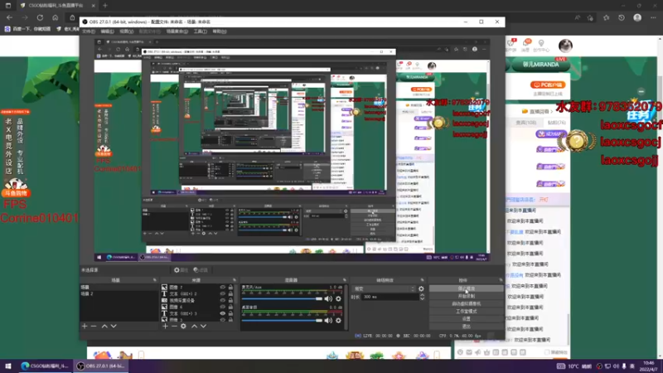Move scene up with the up arrow

104,326
